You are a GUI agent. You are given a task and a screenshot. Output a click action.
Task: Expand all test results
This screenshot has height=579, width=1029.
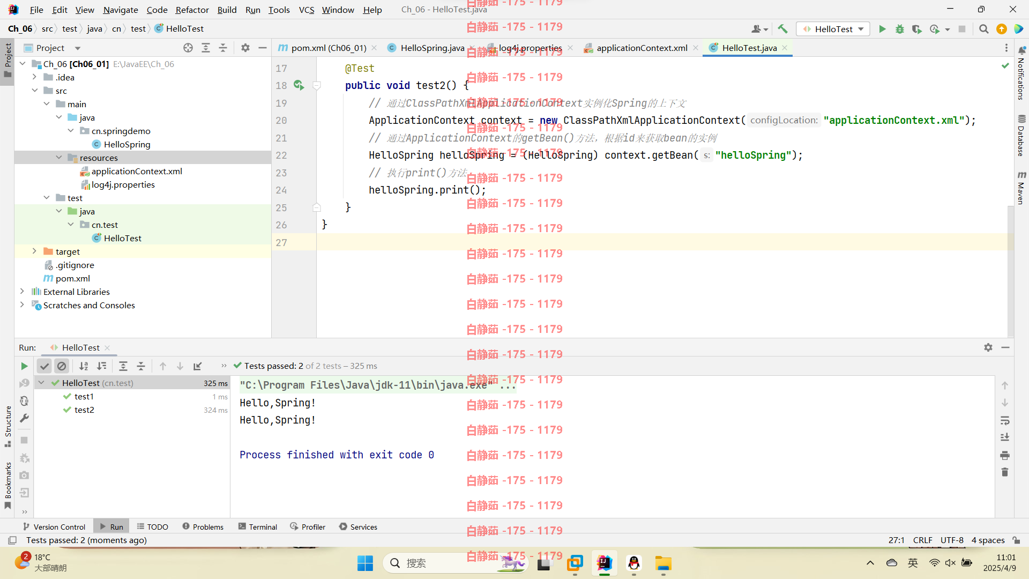(x=123, y=366)
